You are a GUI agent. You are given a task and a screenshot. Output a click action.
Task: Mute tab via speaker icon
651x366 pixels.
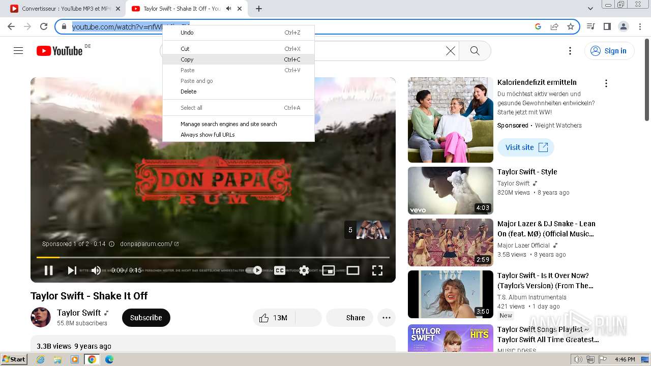click(229, 9)
